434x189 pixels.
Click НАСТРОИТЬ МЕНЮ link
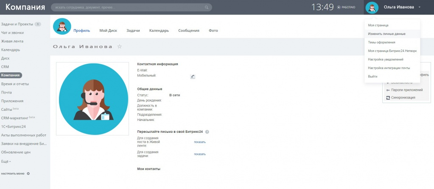pyautogui.click(x=13, y=174)
